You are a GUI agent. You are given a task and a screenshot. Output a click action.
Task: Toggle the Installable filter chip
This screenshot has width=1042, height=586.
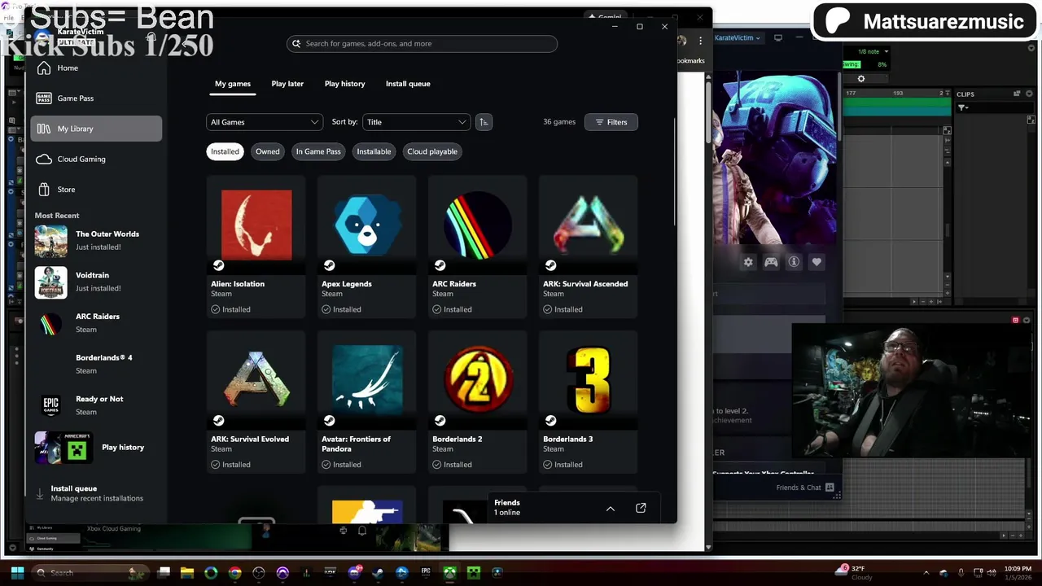click(374, 151)
